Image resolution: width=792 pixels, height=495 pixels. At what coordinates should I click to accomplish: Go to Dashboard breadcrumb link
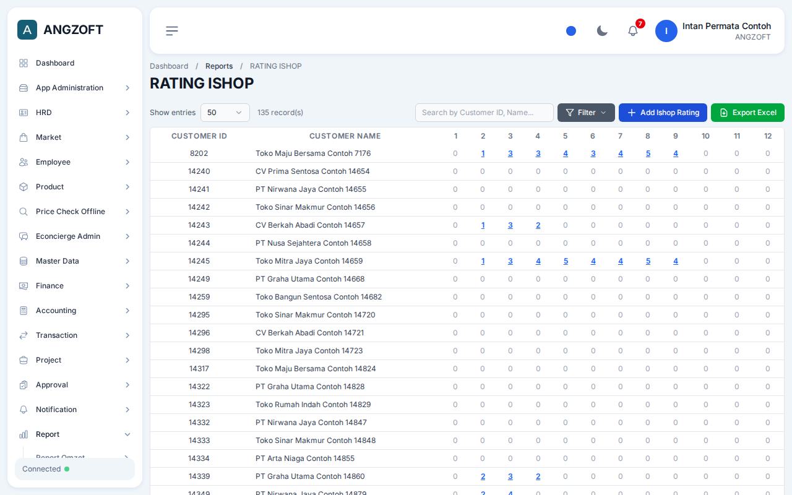[x=169, y=66]
